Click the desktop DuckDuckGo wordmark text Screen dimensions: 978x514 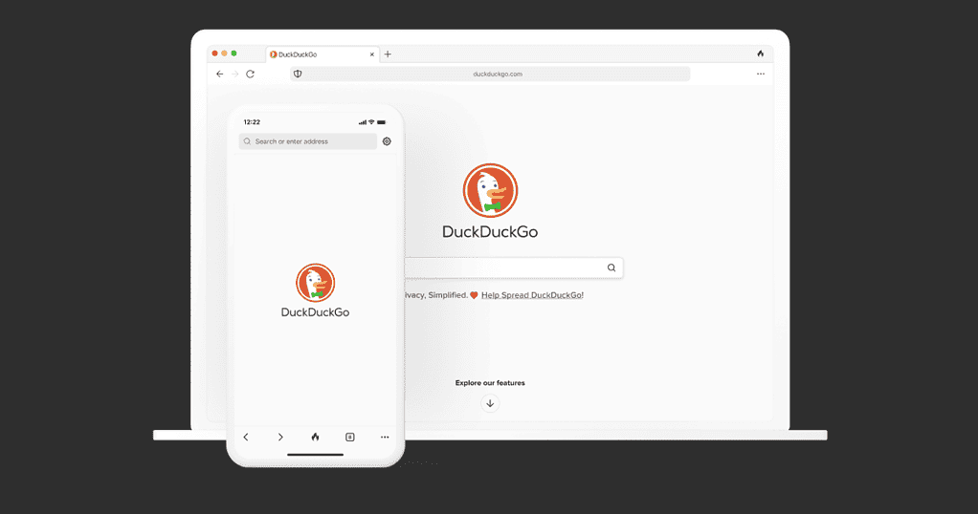[490, 232]
